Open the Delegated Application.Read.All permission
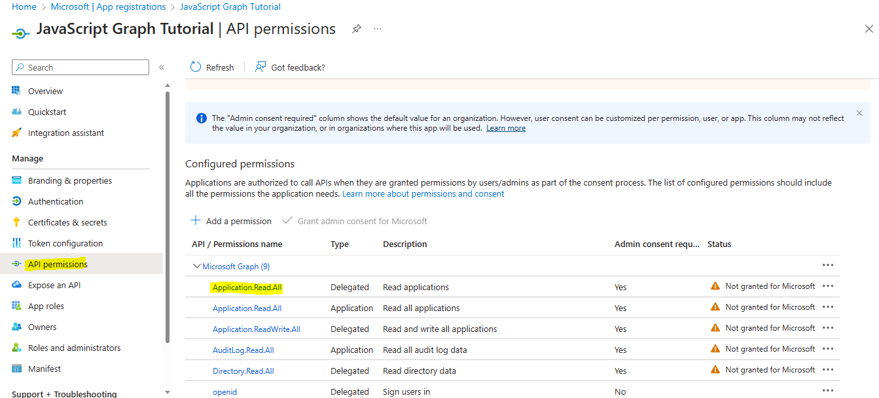 pyautogui.click(x=247, y=287)
